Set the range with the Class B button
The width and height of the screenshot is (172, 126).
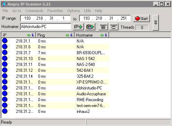coord(103,27)
